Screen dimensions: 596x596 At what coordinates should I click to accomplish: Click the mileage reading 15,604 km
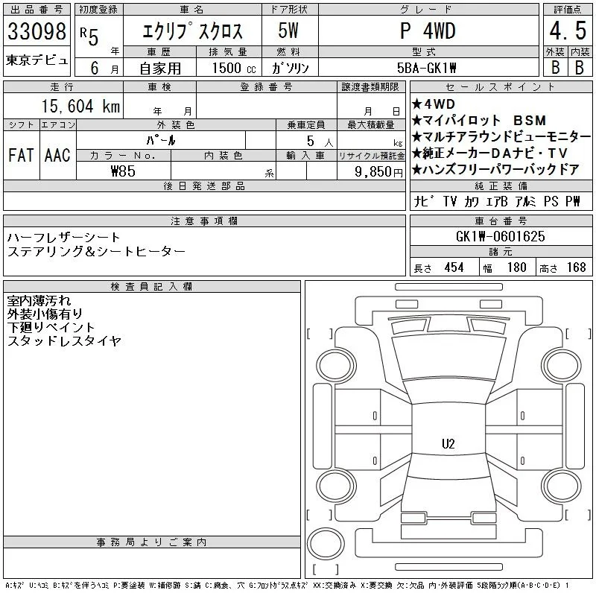pos(80,106)
